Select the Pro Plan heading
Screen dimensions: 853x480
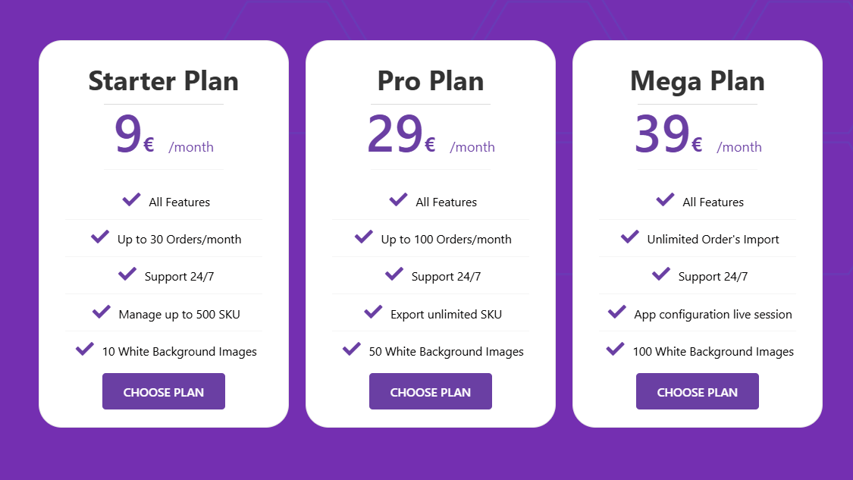431,81
